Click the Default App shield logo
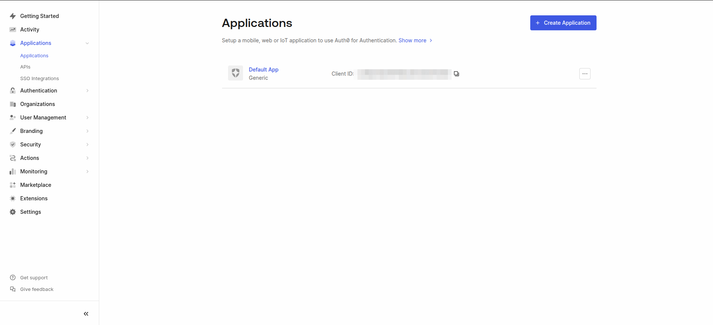The image size is (713, 325). coord(236,73)
